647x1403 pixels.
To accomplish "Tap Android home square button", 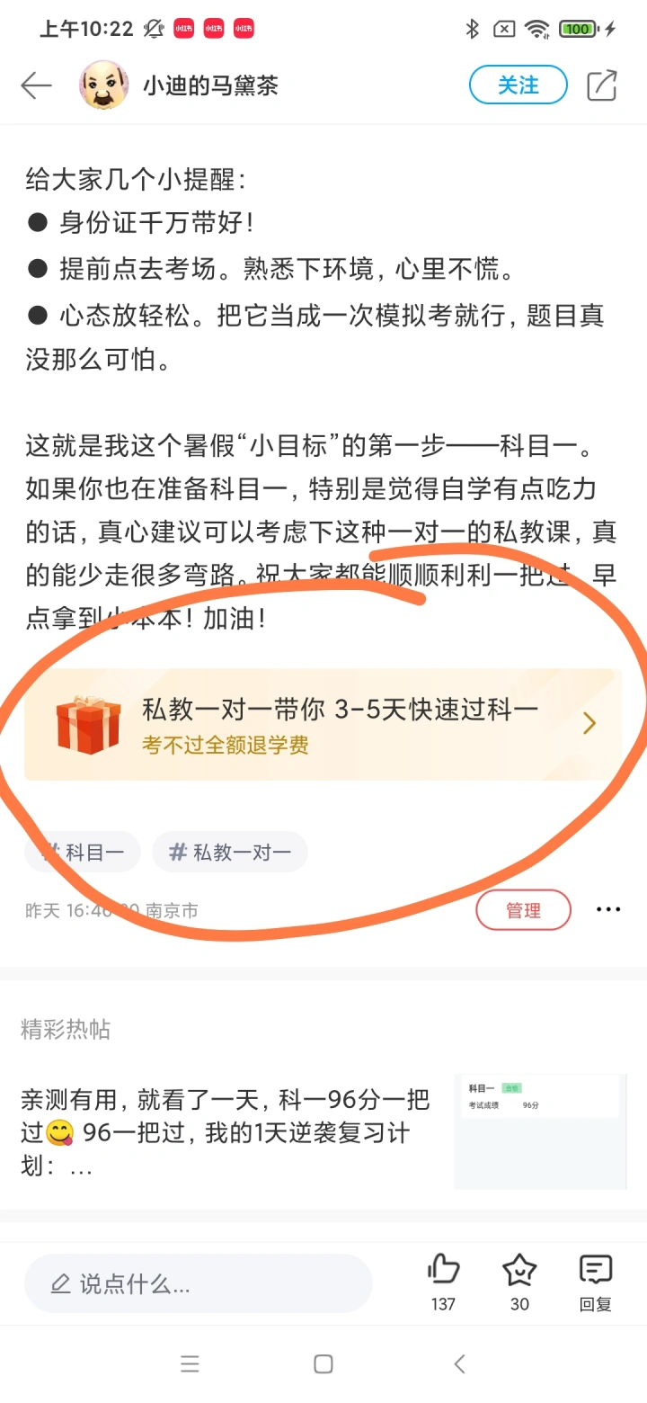I will [x=323, y=1364].
